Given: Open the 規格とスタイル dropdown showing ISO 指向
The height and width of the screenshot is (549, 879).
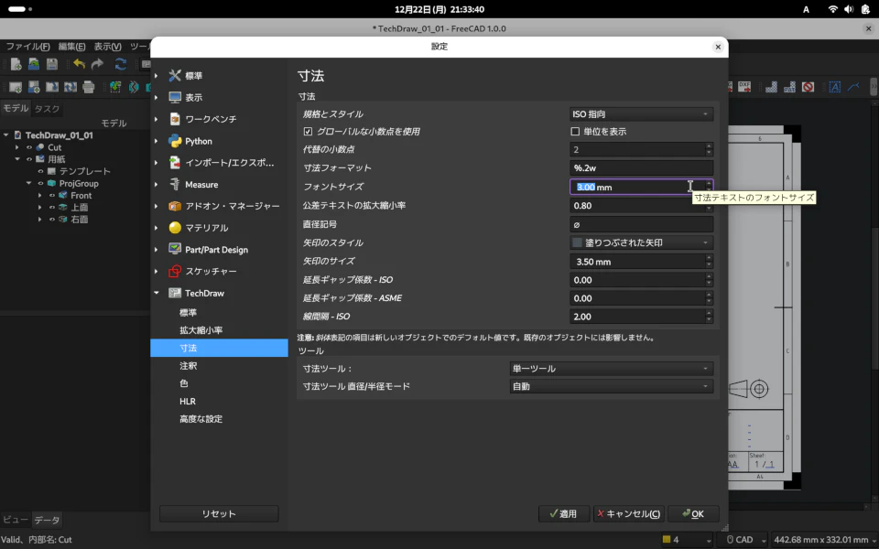Looking at the screenshot, I should click(641, 114).
